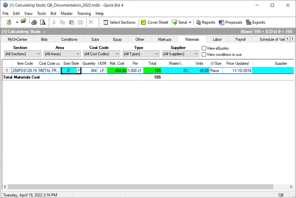Switch to the Bids tab
The height and width of the screenshot is (198, 296).
[x=44, y=40]
